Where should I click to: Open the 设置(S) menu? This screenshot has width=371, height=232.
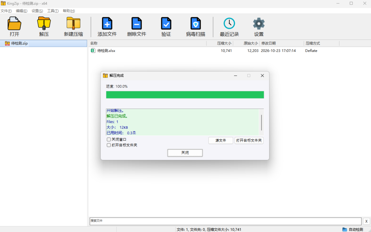[37, 11]
